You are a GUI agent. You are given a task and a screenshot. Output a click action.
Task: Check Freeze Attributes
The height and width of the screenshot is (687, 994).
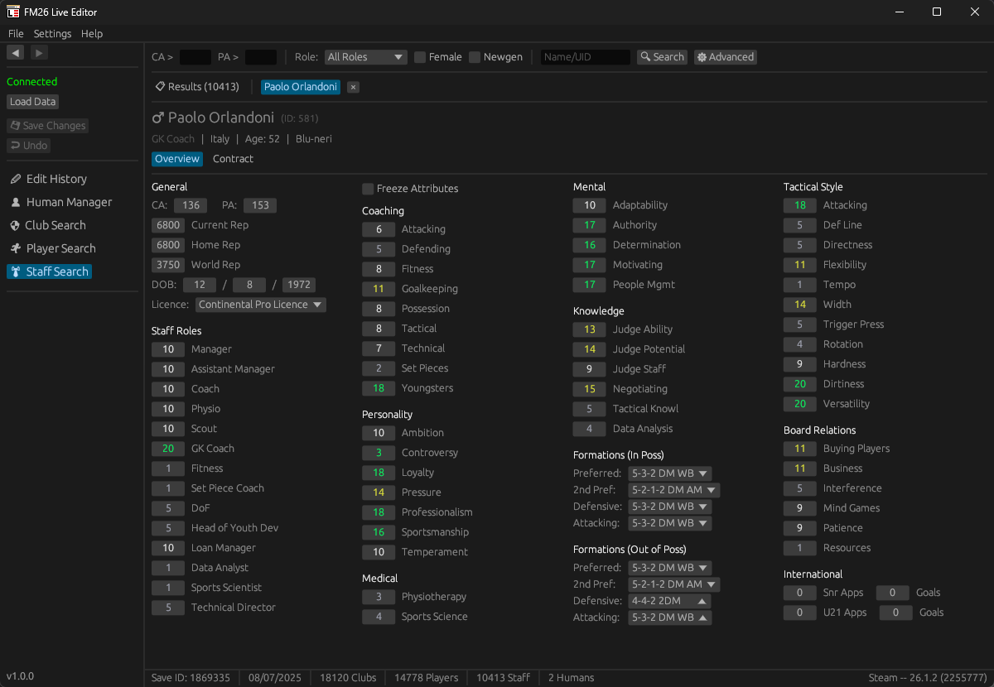click(x=368, y=189)
